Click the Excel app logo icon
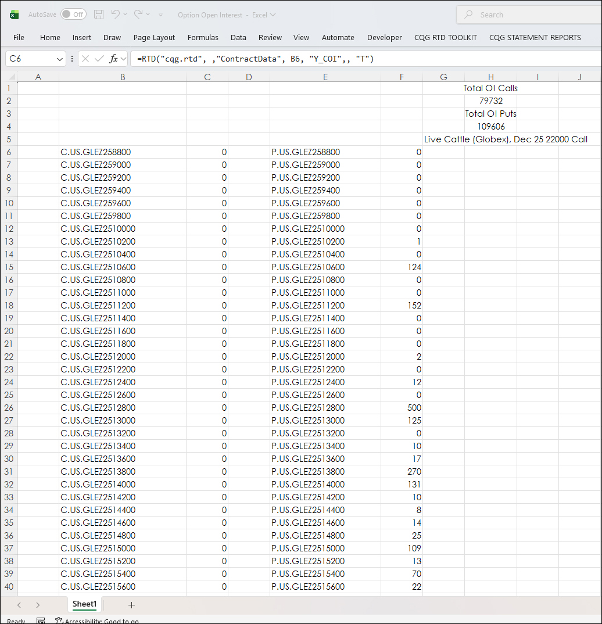Image resolution: width=602 pixels, height=624 pixels. [x=14, y=15]
